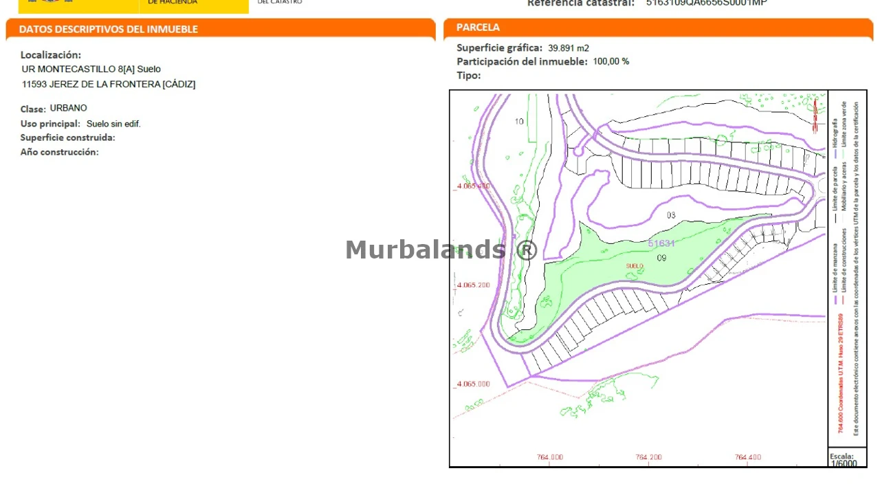Select "11593 JEREZ DE LA FRONTERA [CÁDIZ]"

click(109, 85)
